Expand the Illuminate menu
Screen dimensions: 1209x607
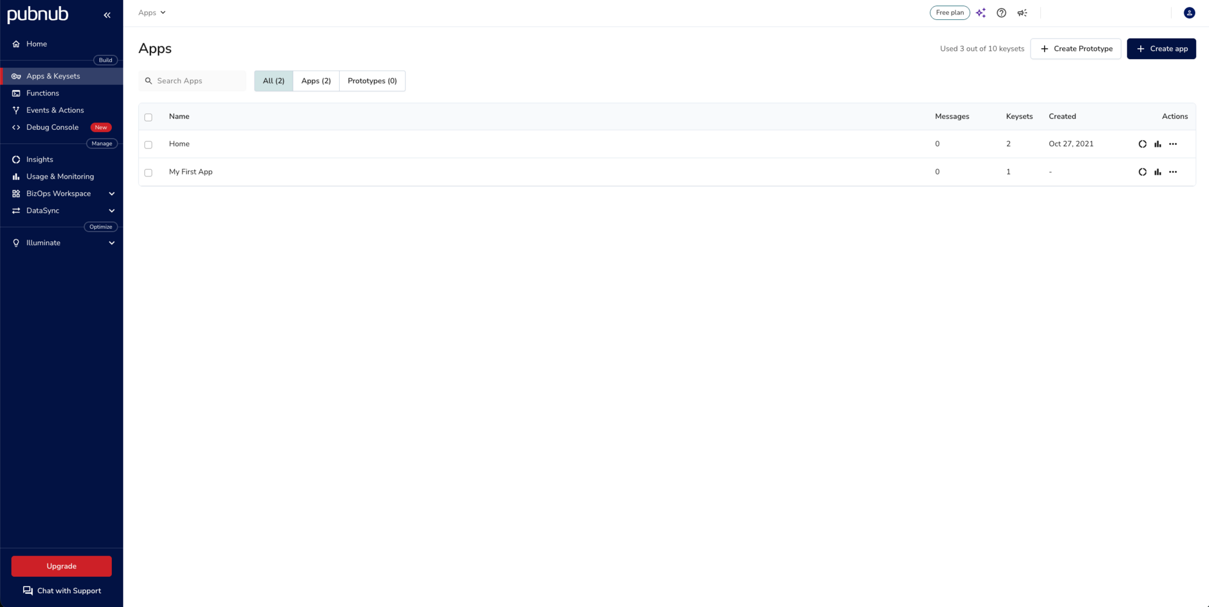[x=62, y=243]
